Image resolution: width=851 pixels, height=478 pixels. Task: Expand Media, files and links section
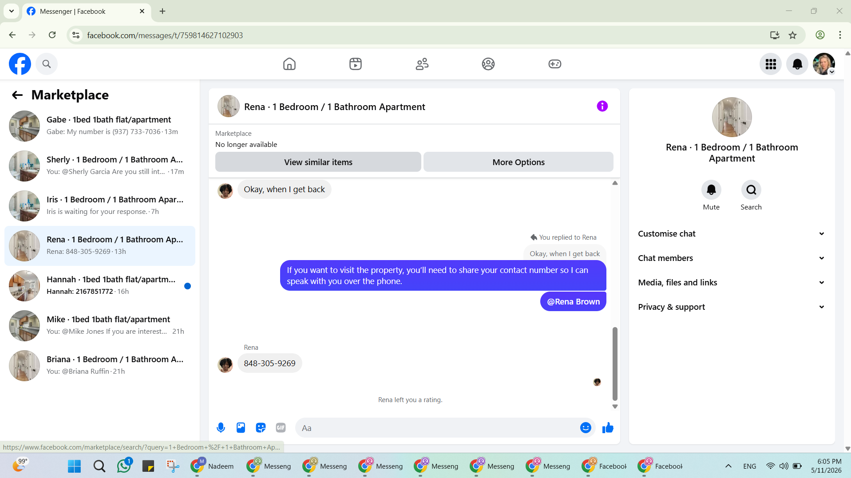(732, 283)
